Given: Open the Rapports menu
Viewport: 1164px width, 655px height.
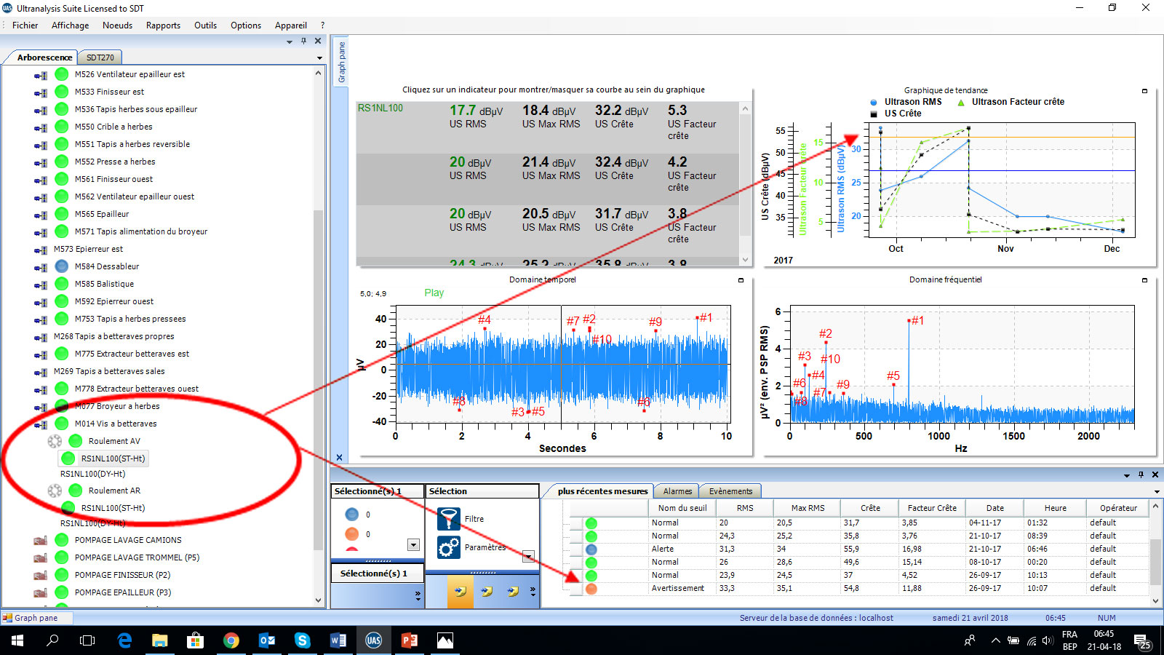Looking at the screenshot, I should click(x=163, y=25).
